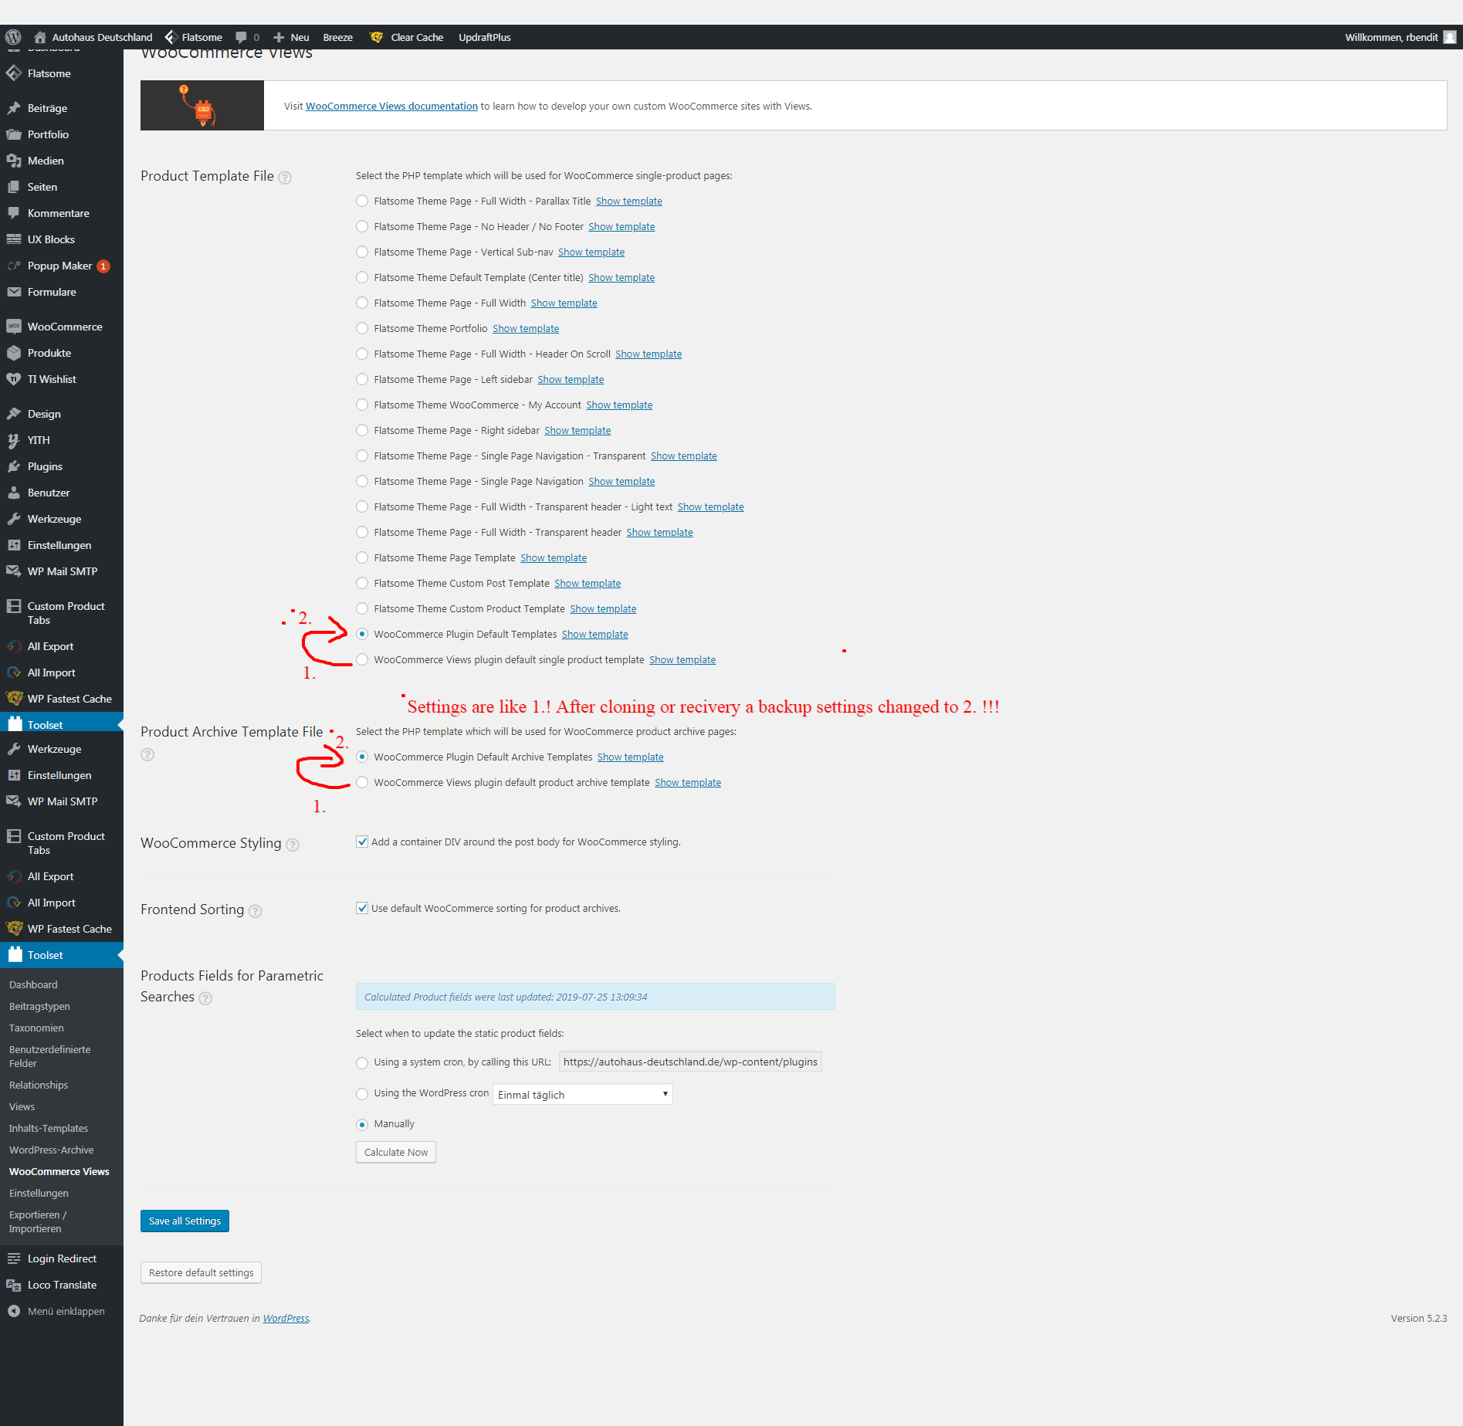Screen dimensions: 1463x1426
Task: Open Popup Maker via its icon
Action: coord(14,266)
